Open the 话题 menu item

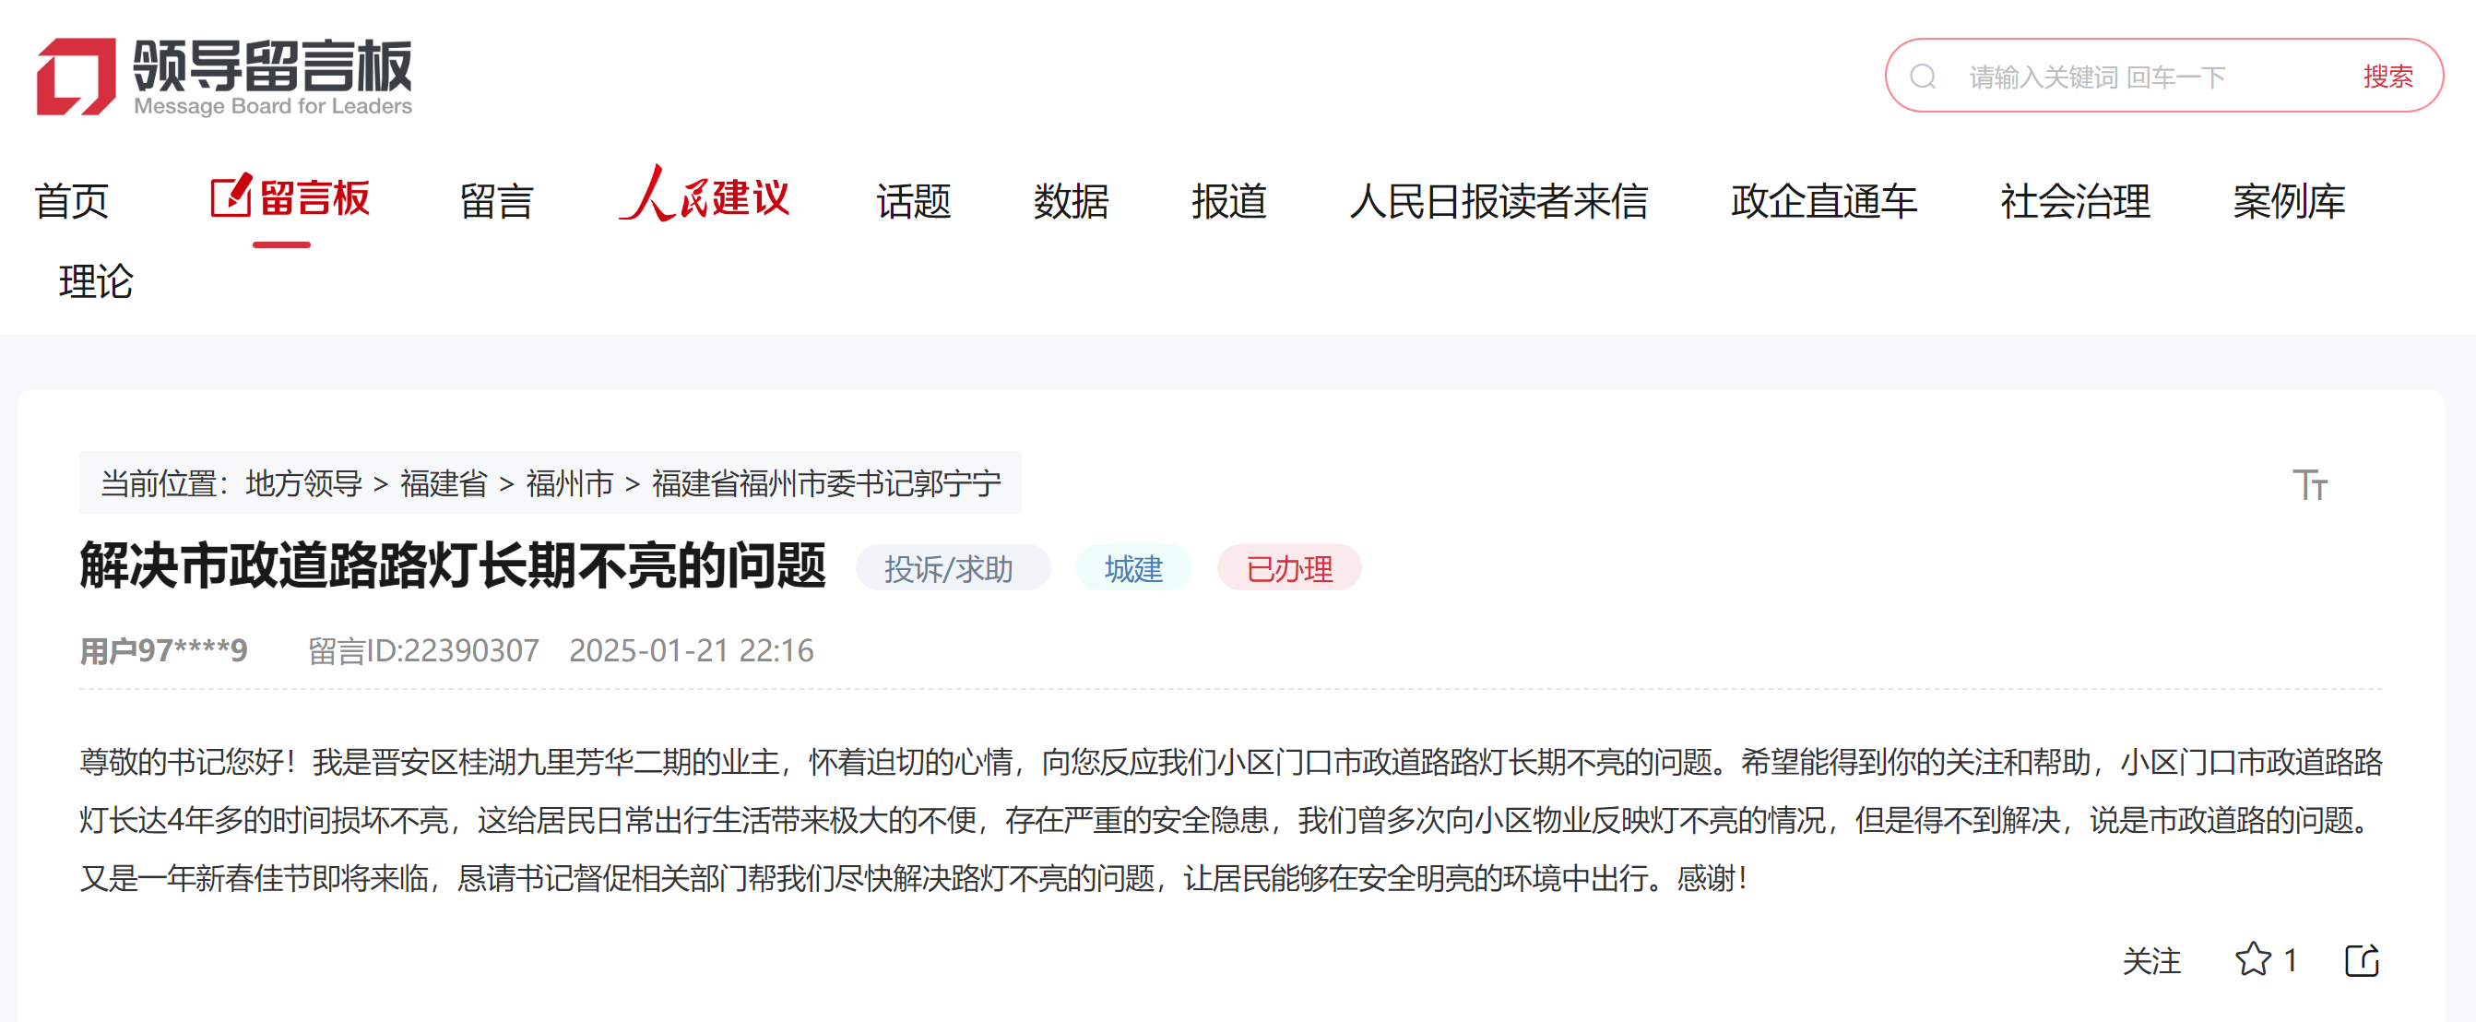click(913, 202)
